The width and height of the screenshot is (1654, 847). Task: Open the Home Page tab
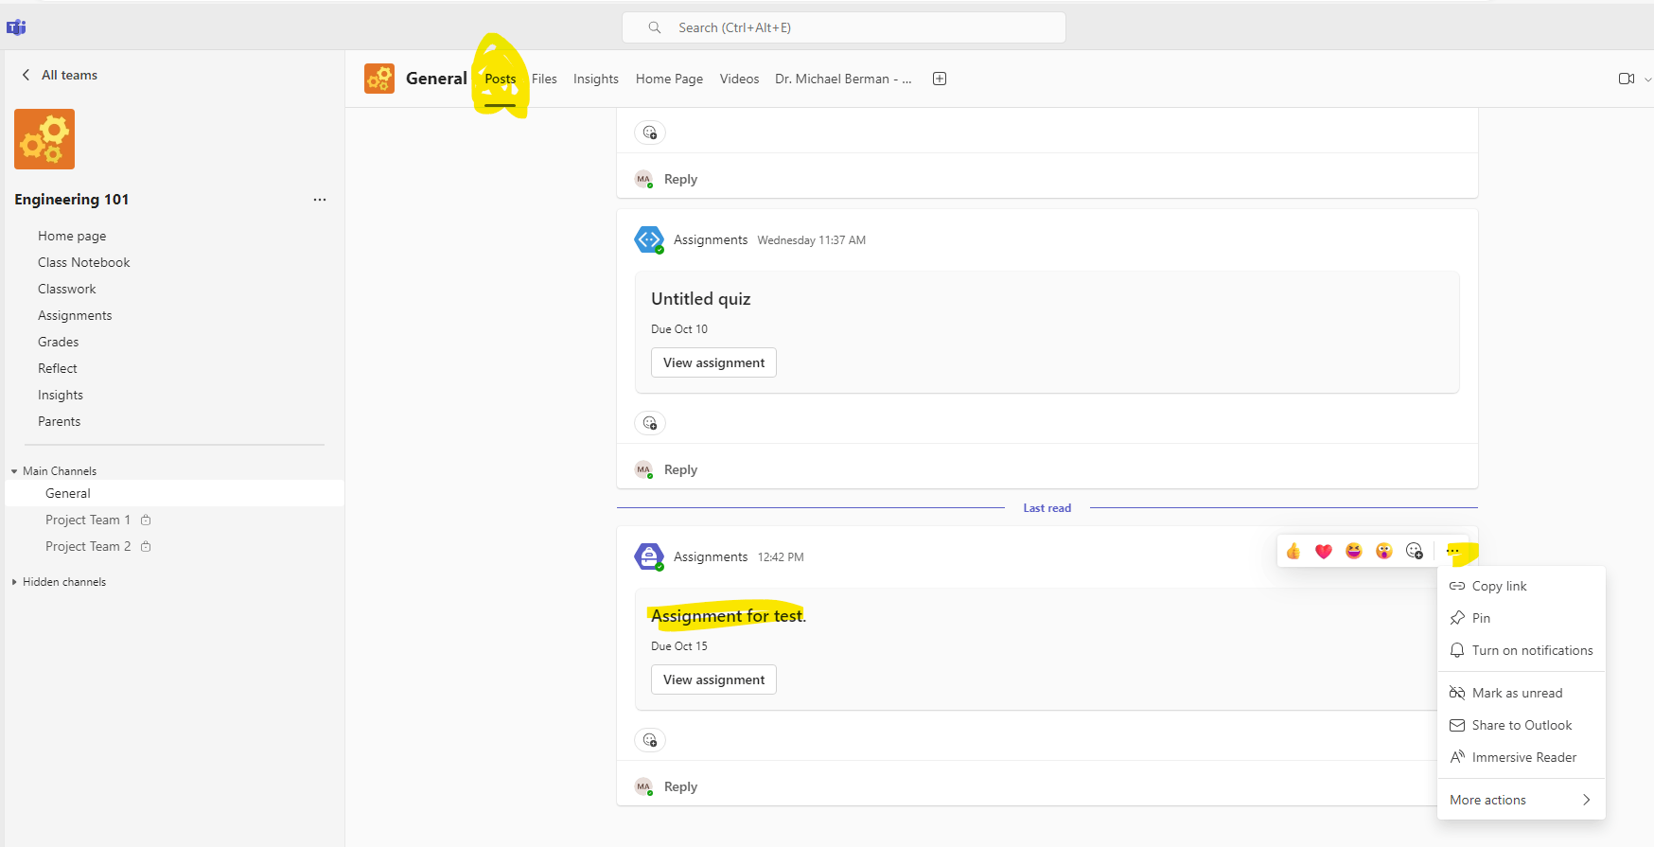coord(669,79)
